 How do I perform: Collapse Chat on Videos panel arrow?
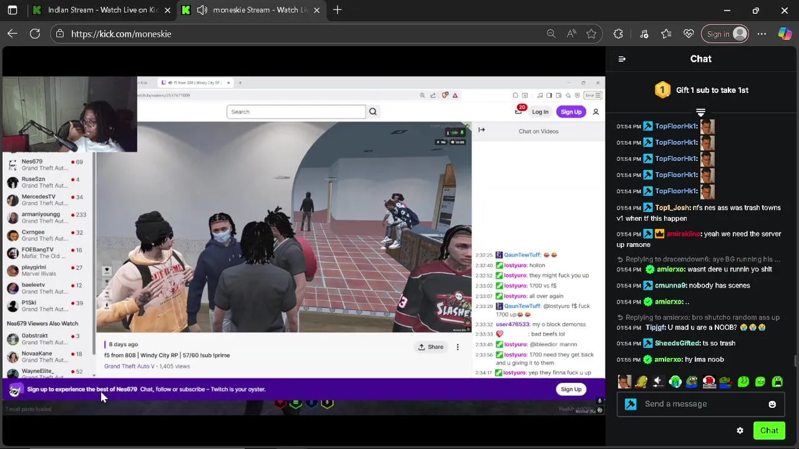(x=481, y=130)
